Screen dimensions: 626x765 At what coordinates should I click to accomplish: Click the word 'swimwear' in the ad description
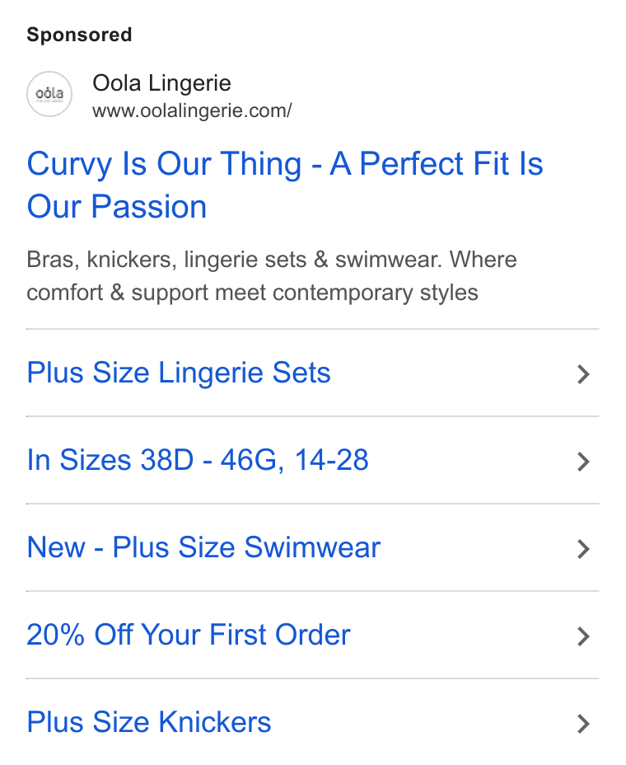click(x=388, y=260)
